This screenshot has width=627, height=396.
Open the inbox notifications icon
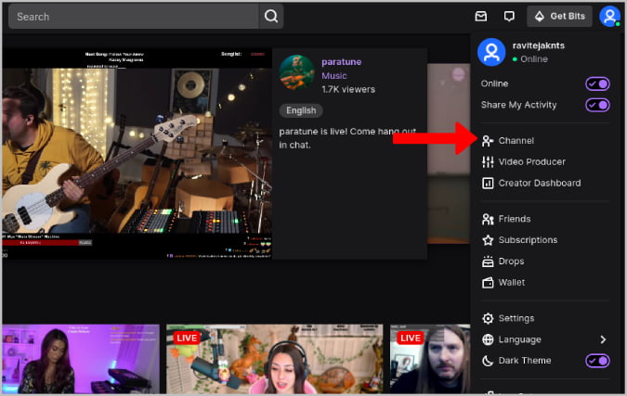tap(481, 17)
